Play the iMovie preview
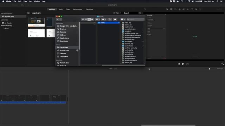Viewport: 225px width, 126px height. pyautogui.click(x=183, y=64)
